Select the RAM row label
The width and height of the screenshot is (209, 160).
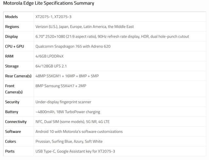click(9, 56)
